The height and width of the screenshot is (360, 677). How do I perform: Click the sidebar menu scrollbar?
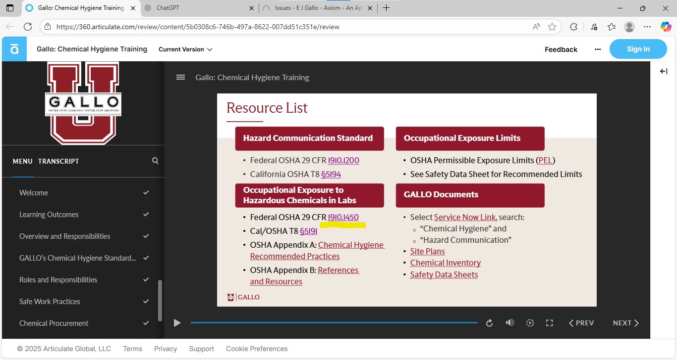pos(160,300)
